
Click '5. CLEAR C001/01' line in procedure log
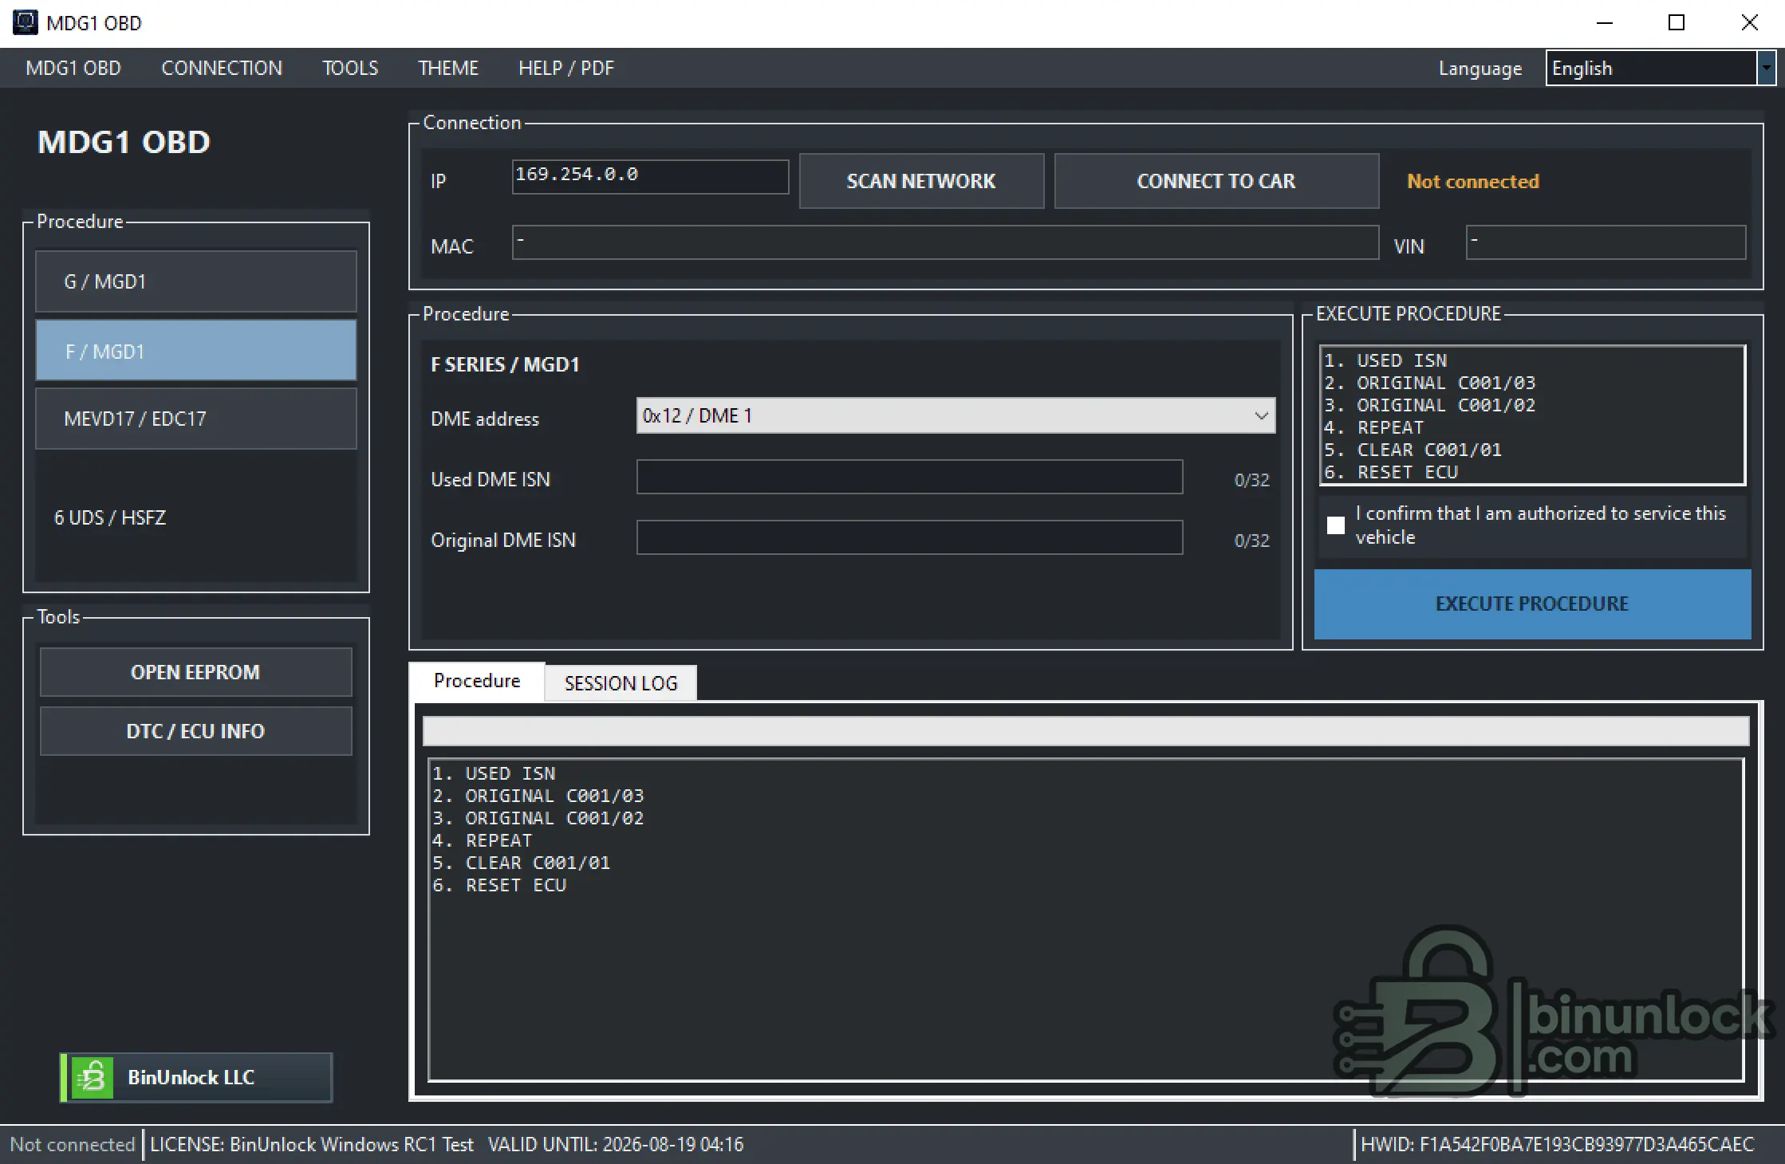point(521,863)
